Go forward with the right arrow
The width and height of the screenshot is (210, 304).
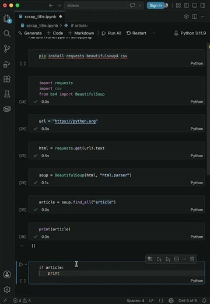click(59, 5)
